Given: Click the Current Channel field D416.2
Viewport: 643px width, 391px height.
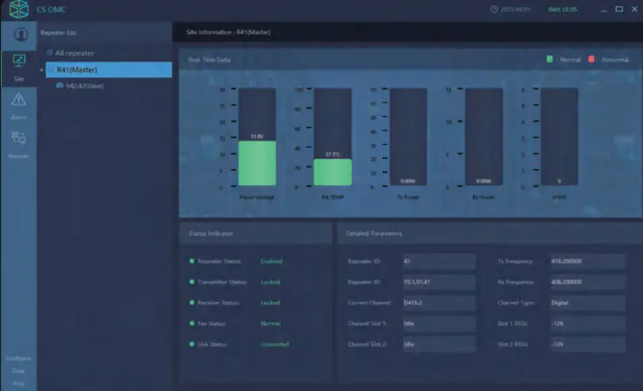Looking at the screenshot, I should click(439, 303).
